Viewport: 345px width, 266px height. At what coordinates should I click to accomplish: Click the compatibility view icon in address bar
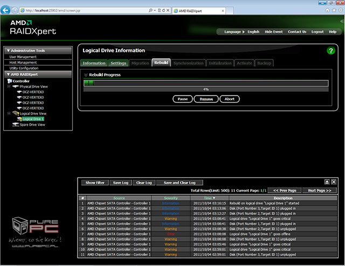160,10
